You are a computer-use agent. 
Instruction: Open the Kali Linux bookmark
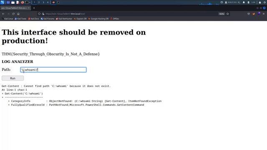click(8, 19)
